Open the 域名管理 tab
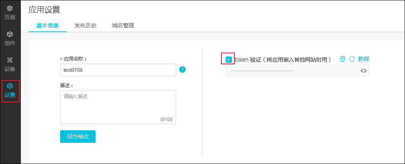Screen dimensions: 405x164 click(x=123, y=26)
